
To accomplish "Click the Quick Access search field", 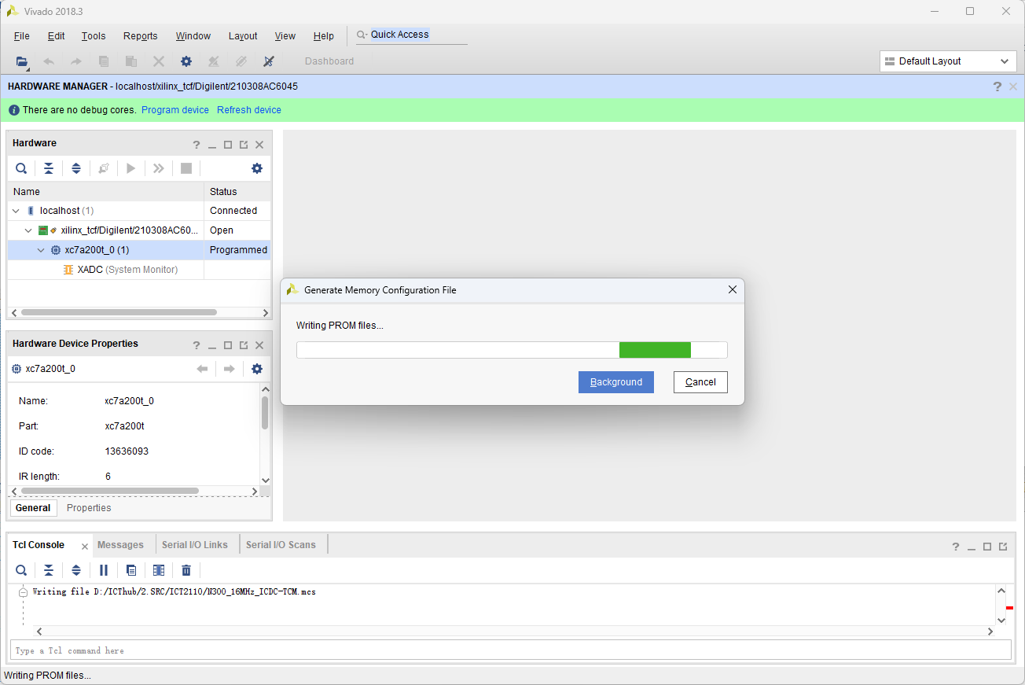I will tap(411, 35).
